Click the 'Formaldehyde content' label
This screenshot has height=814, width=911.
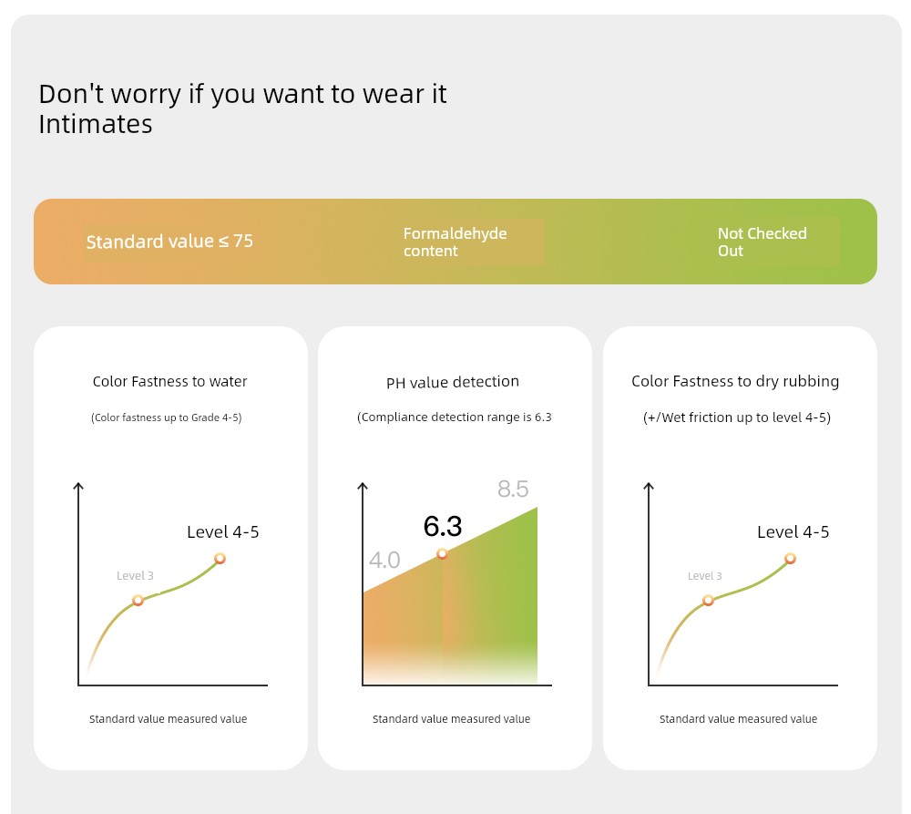(455, 242)
